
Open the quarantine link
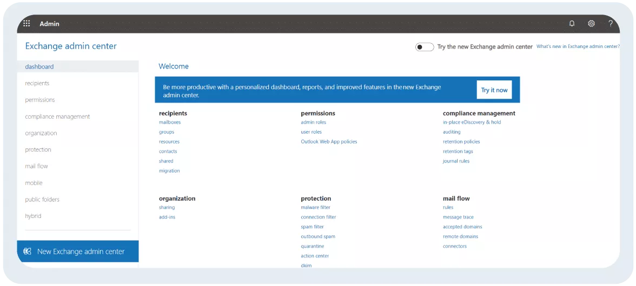[x=313, y=247]
